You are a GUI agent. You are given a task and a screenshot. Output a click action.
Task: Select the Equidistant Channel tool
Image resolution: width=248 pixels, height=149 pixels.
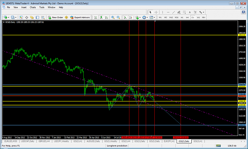179,12
